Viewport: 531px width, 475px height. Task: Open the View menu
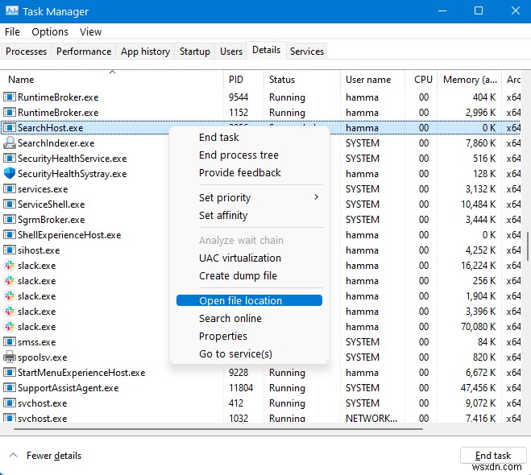90,32
